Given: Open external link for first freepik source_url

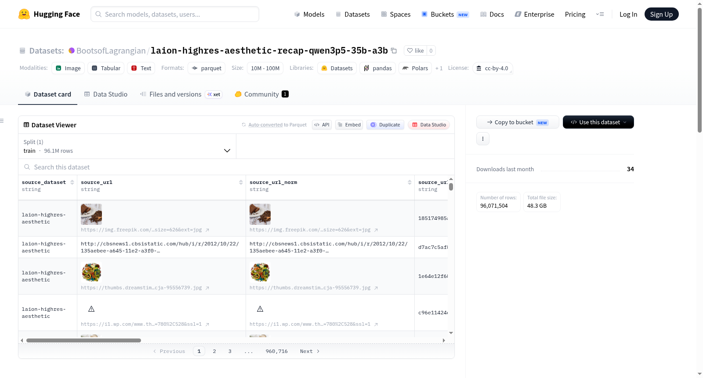Looking at the screenshot, I should click(207, 230).
